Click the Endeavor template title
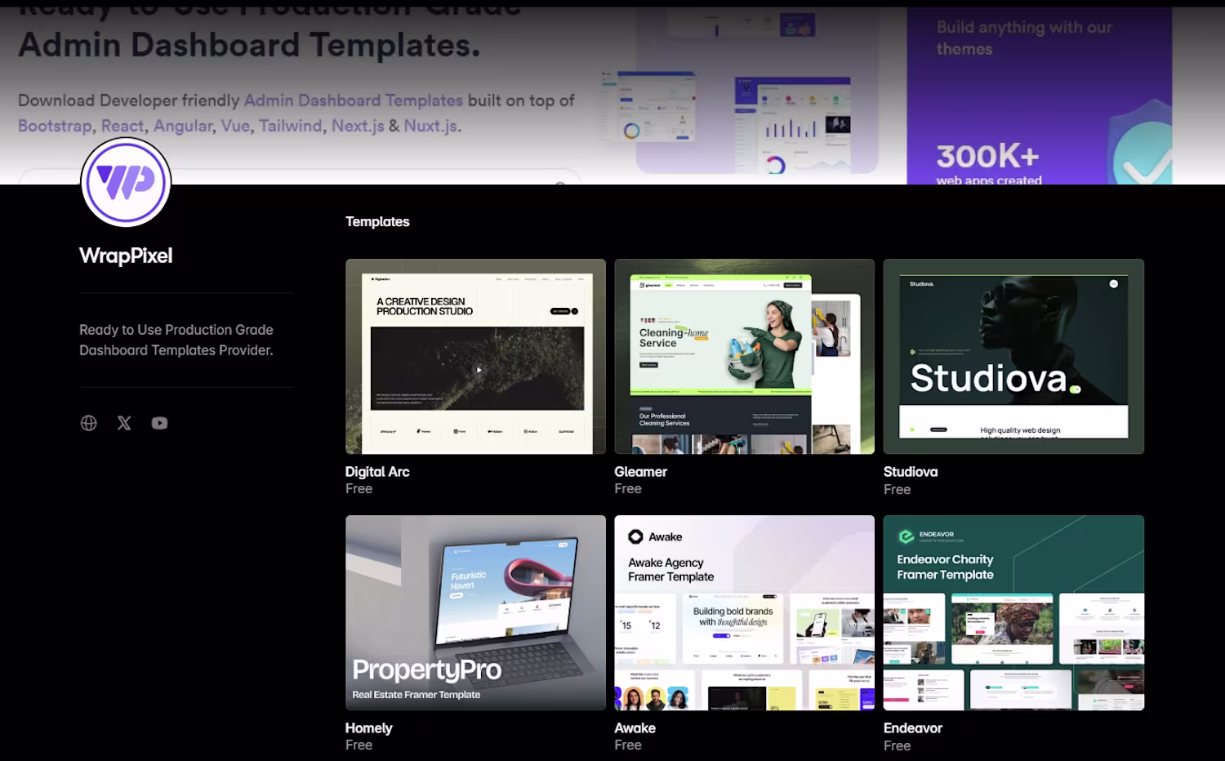 pos(913,728)
